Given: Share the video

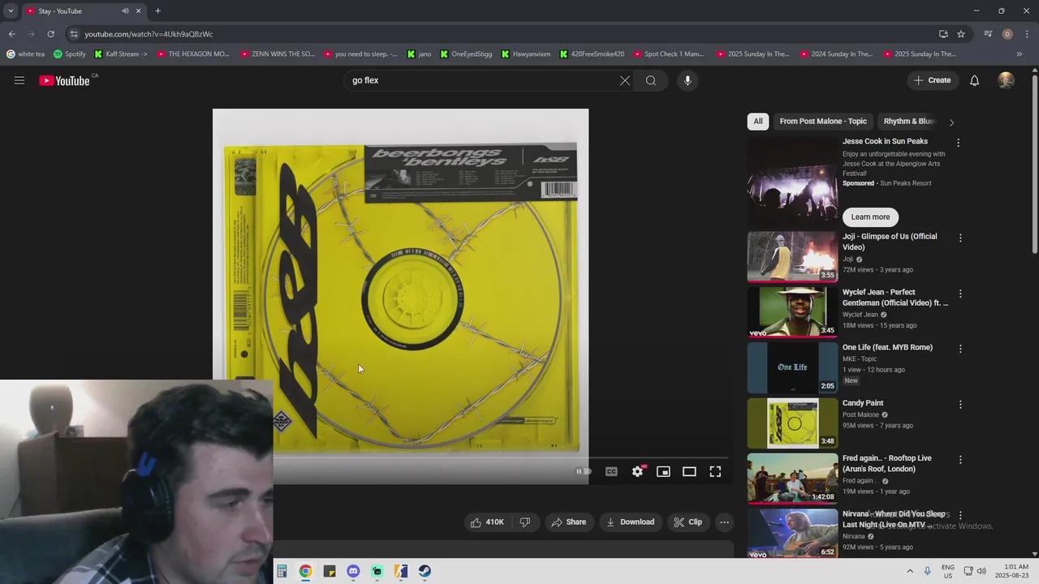Looking at the screenshot, I should 568,522.
